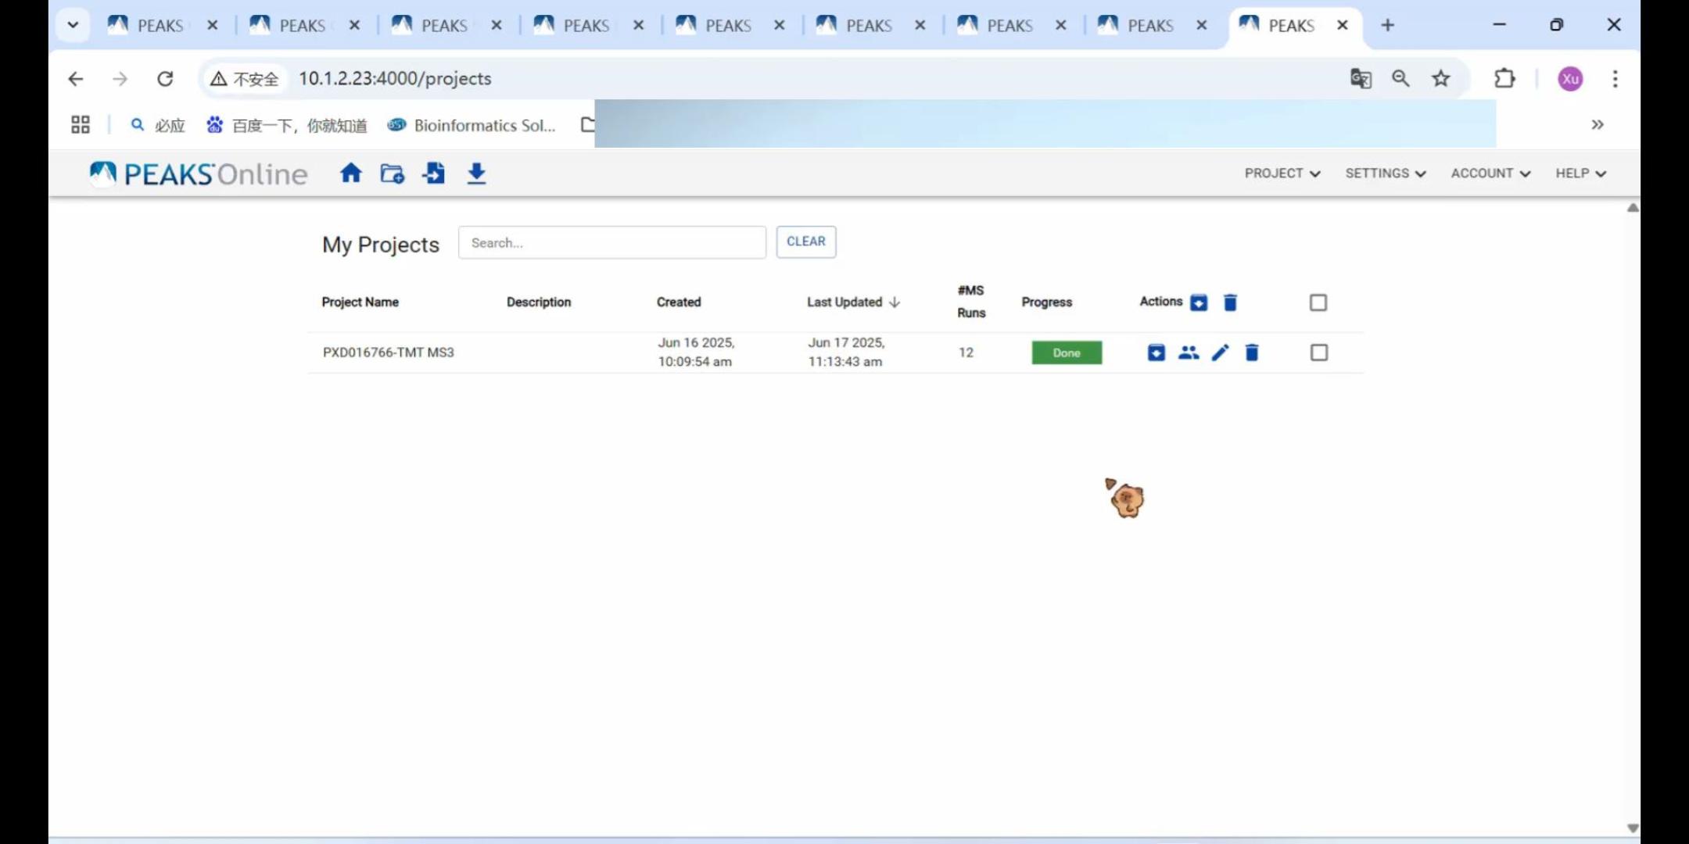Image resolution: width=1689 pixels, height=844 pixels.
Task: Tick the checkbox for PXD016766-TMT MS3
Action: click(1318, 352)
